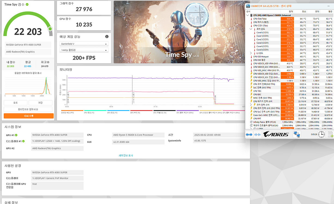Collapse the 코어 온도 sensor group
Screen dimensions: 334x204
pos(251,29)
